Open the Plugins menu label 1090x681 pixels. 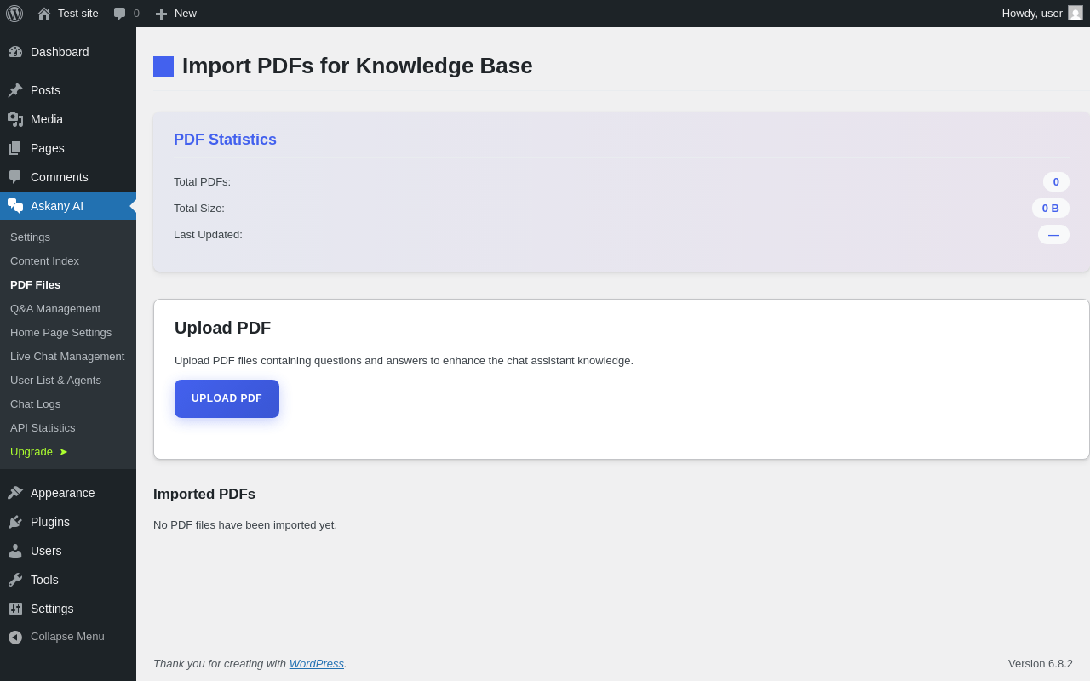tap(50, 522)
